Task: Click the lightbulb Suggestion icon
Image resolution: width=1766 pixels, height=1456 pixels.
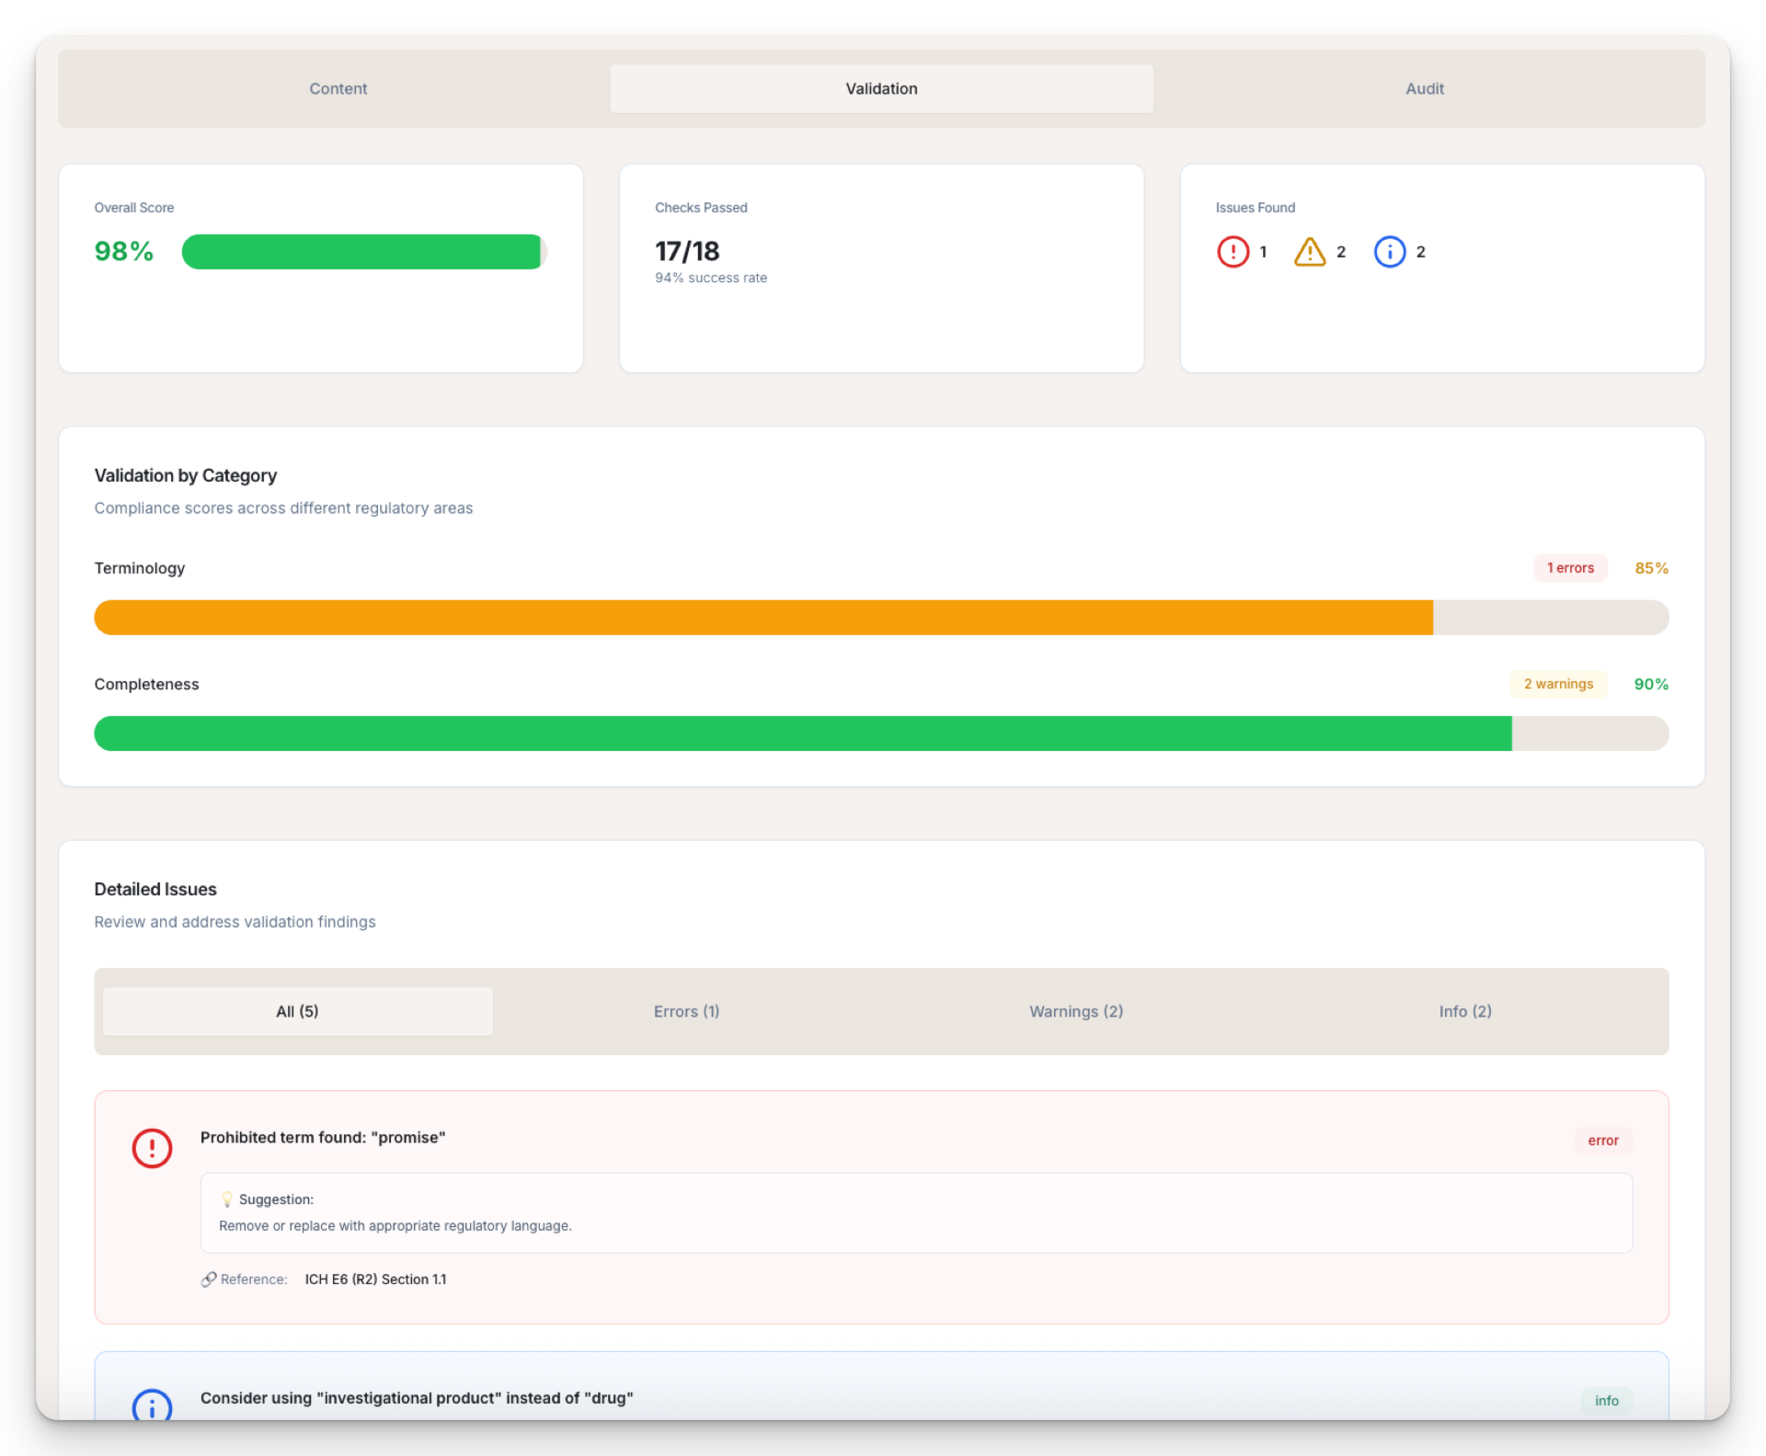Action: pos(226,1200)
